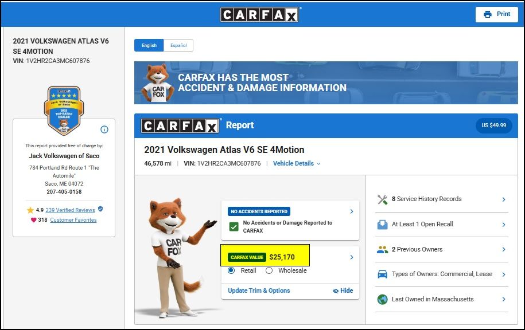
Task: Click the Print button
Action: (496, 14)
